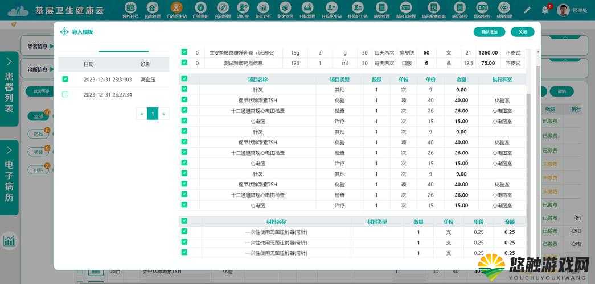This screenshot has height=284, width=595.
Task: Open the 财务管理 module icon
Action: [x=285, y=7]
